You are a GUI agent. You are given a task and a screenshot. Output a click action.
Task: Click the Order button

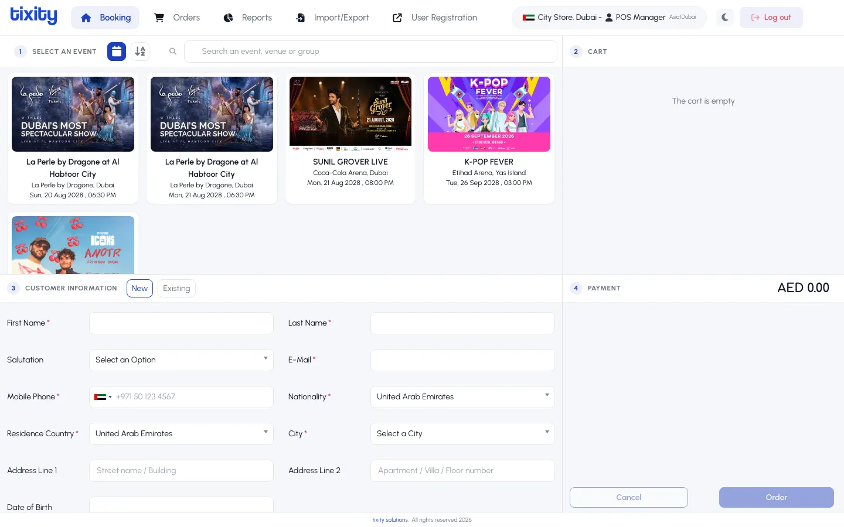(x=777, y=498)
